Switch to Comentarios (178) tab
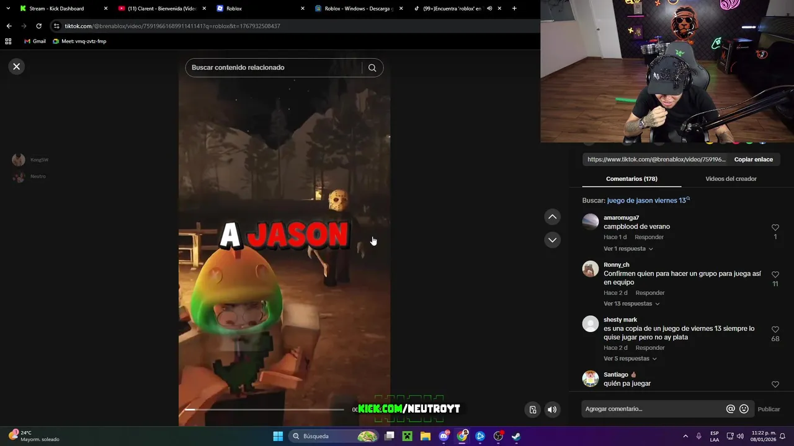 631,179
